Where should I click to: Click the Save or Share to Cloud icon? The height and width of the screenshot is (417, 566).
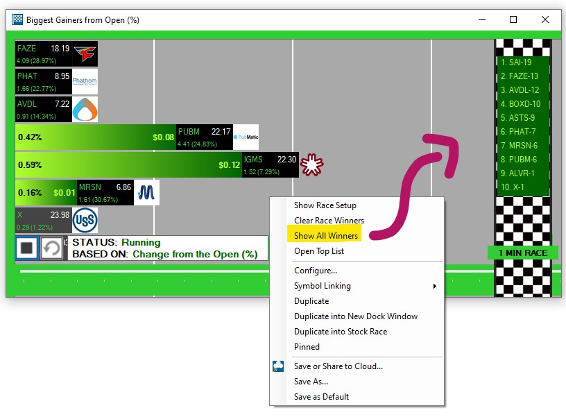pyautogui.click(x=278, y=366)
